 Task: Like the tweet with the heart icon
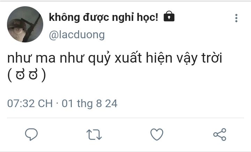click(157, 135)
